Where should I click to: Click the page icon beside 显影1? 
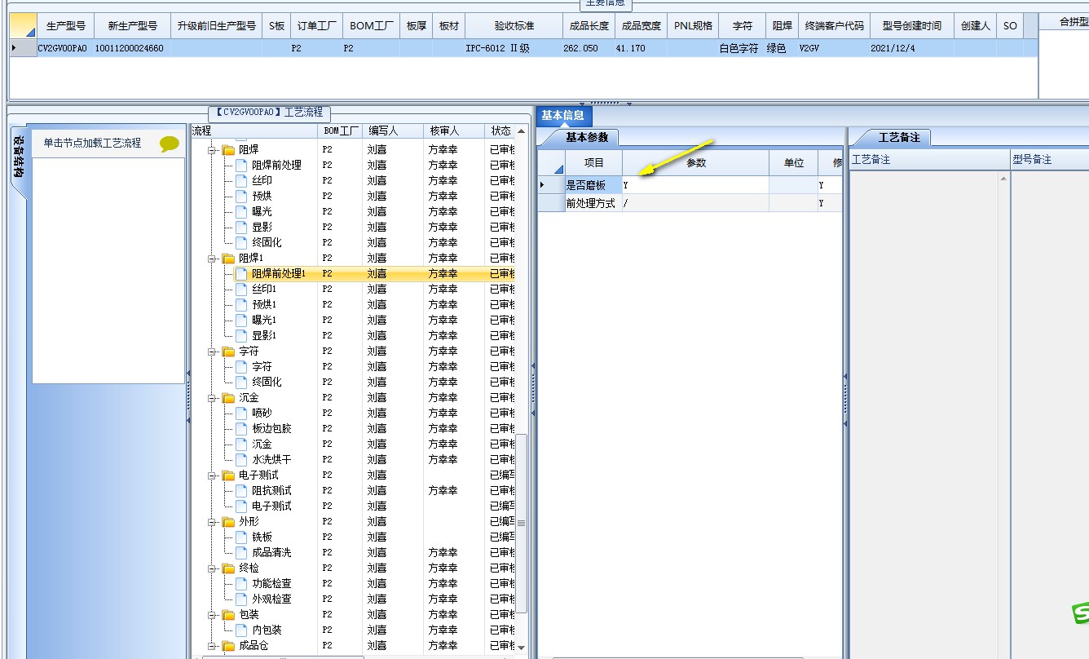241,335
